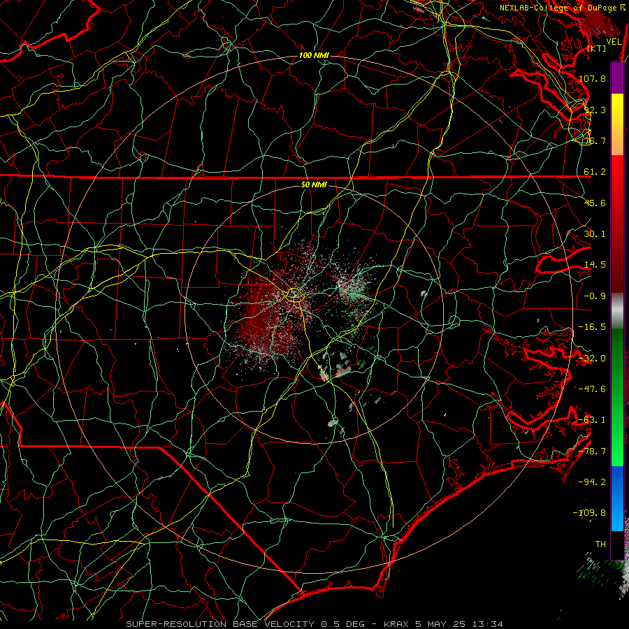The height and width of the screenshot is (629, 629).
Task: Click the 14.5 velocity scale value
Action: [595, 265]
